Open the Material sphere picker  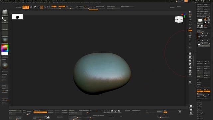[x=5, y=41]
